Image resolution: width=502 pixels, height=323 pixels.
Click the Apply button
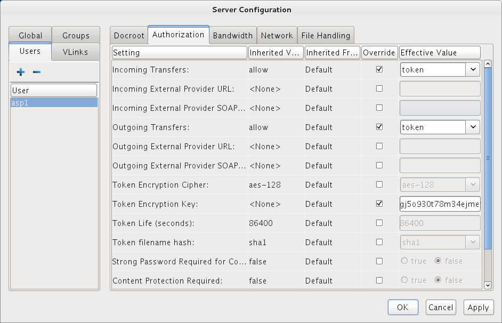[478, 307]
